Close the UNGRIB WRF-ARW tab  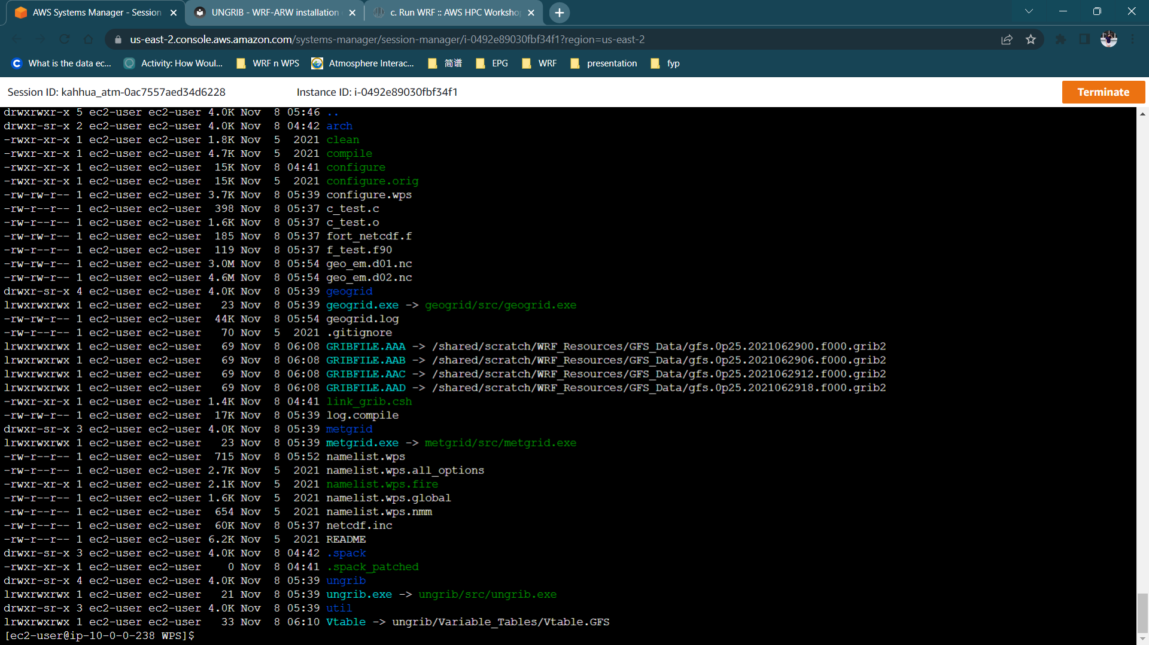click(x=352, y=13)
